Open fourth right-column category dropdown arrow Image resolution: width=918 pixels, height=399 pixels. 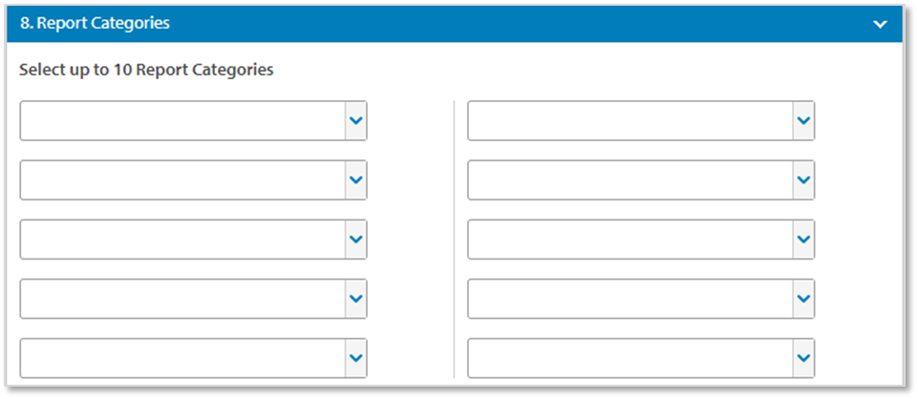[803, 299]
